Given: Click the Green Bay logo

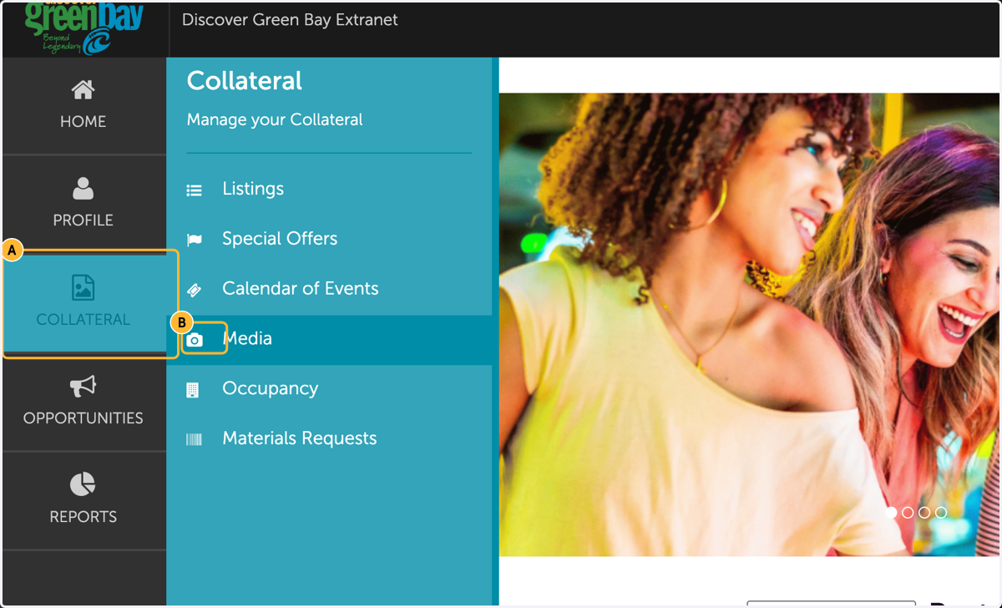Looking at the screenshot, I should (x=84, y=28).
